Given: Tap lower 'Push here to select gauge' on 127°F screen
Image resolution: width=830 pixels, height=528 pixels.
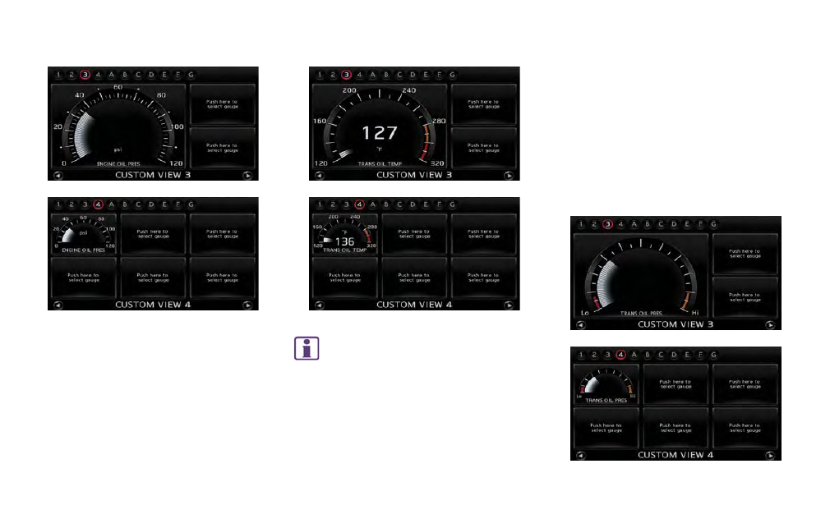Looking at the screenshot, I should pyautogui.click(x=483, y=148).
